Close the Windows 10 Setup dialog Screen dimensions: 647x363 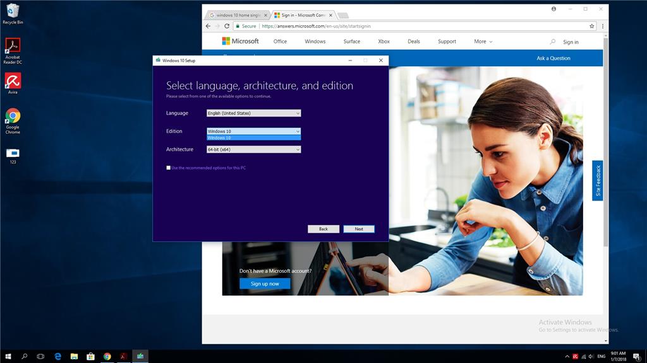381,60
